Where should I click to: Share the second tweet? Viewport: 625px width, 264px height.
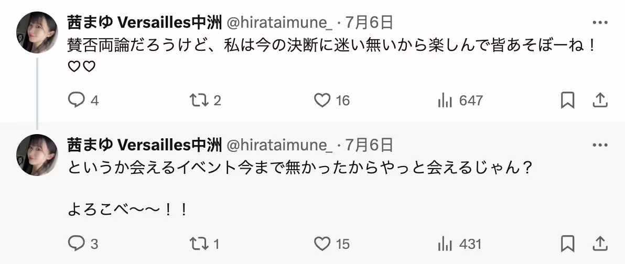coord(599,244)
